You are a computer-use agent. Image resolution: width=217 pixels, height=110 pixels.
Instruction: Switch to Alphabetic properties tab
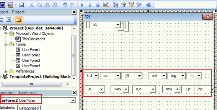pyautogui.click(x=8, y=108)
